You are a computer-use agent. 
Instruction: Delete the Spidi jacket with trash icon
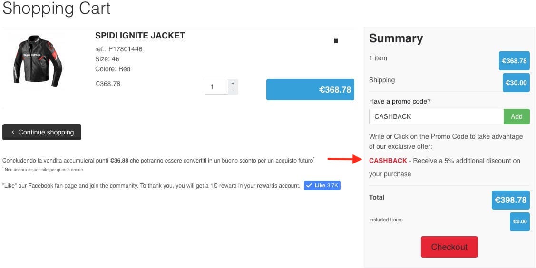point(336,40)
